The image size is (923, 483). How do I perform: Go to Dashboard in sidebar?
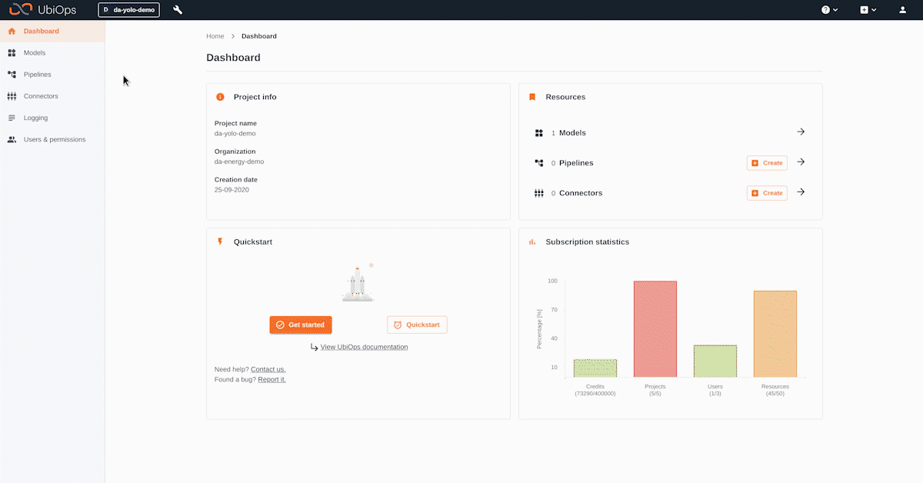(x=52, y=32)
